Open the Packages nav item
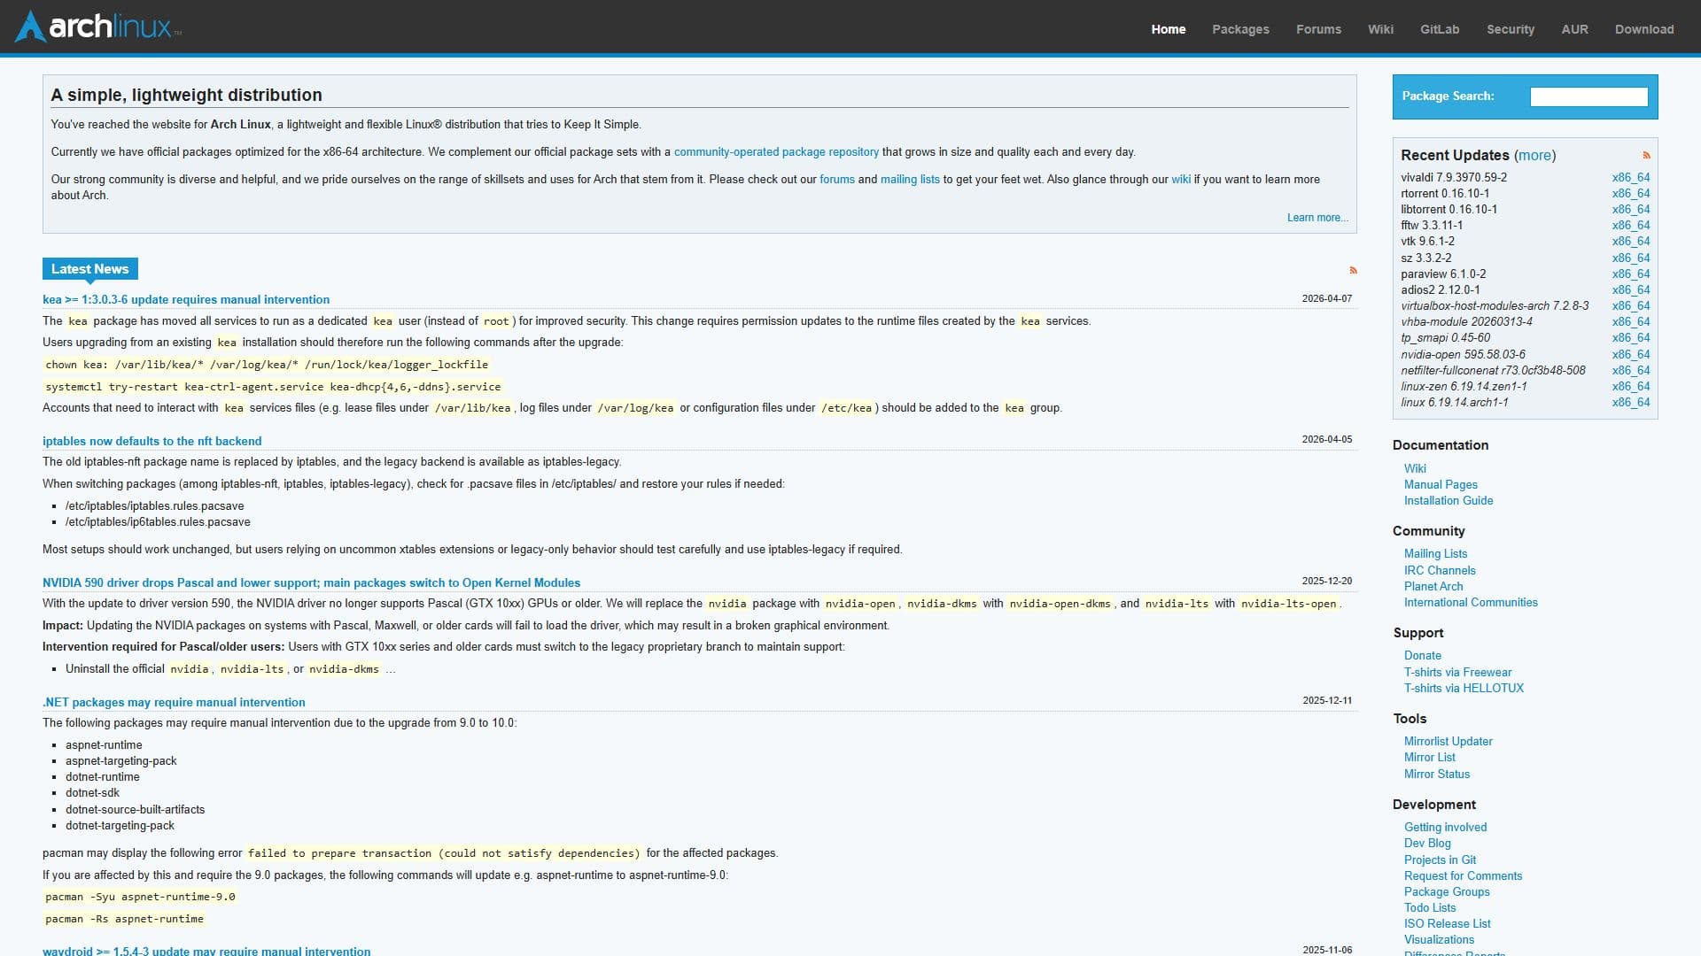The image size is (1701, 956). (1240, 29)
